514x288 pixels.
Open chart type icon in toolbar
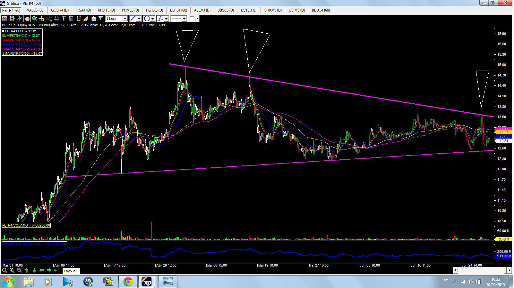(5, 19)
